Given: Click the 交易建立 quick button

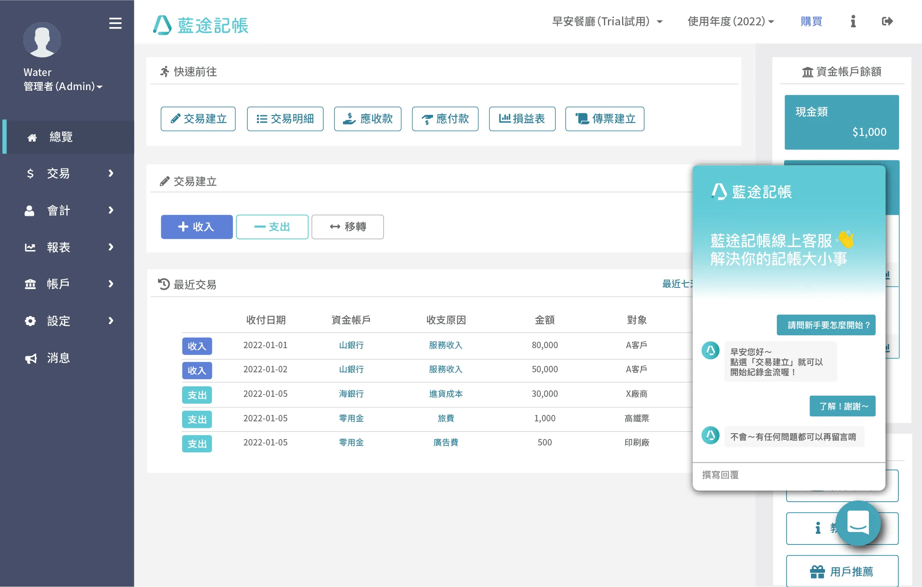Looking at the screenshot, I should (198, 119).
